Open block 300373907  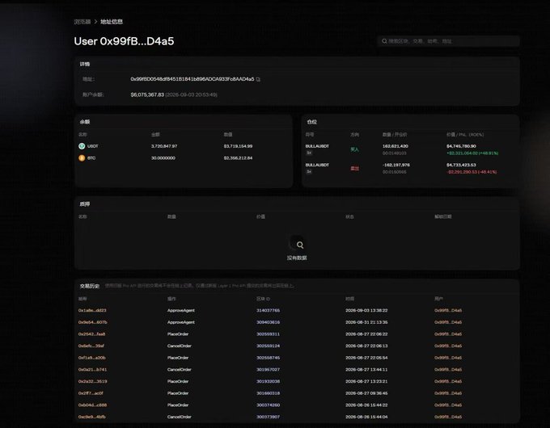coord(268,418)
